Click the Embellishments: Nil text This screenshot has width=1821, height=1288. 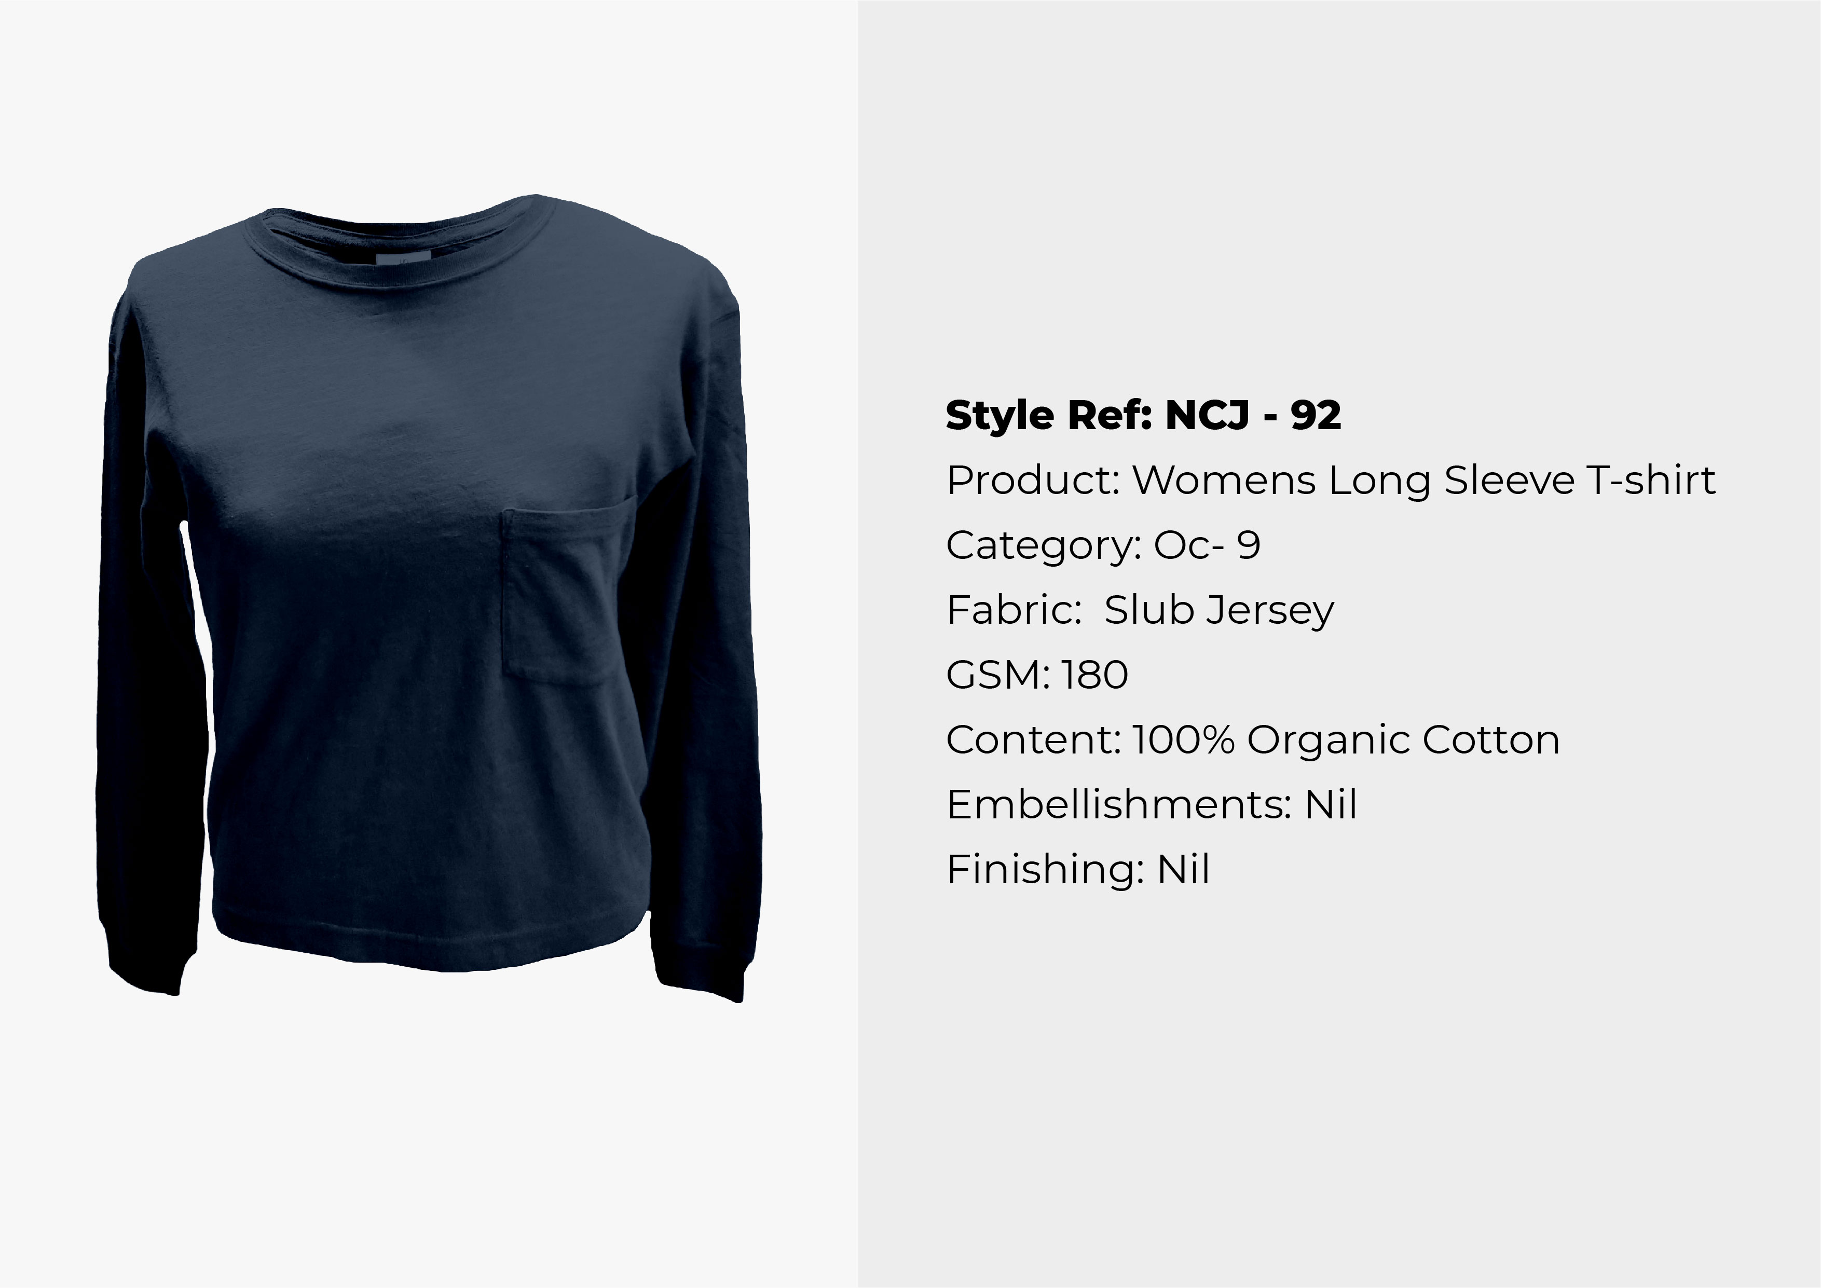pos(1152,804)
